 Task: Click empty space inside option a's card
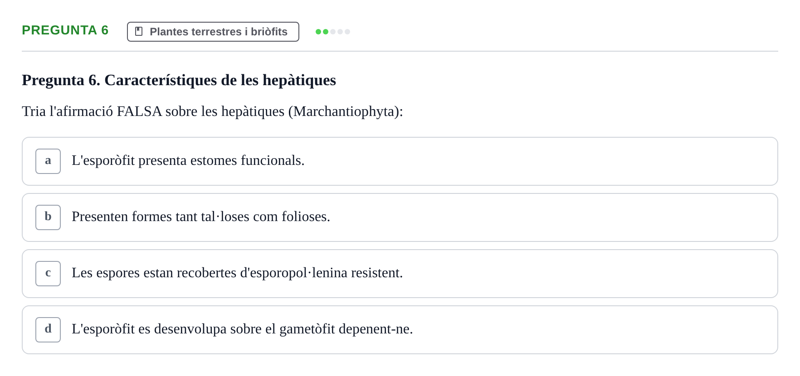pyautogui.click(x=544, y=161)
